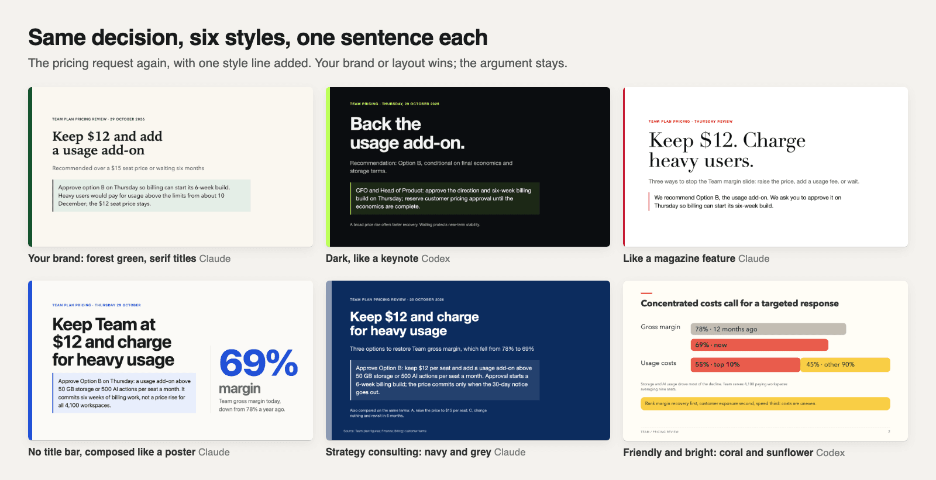This screenshot has width=936, height=480.
Task: Click header 'TEAM PLAN PRICING REVIEW · 29 OCTOBER 2026' on green slide
Action: pos(98,119)
